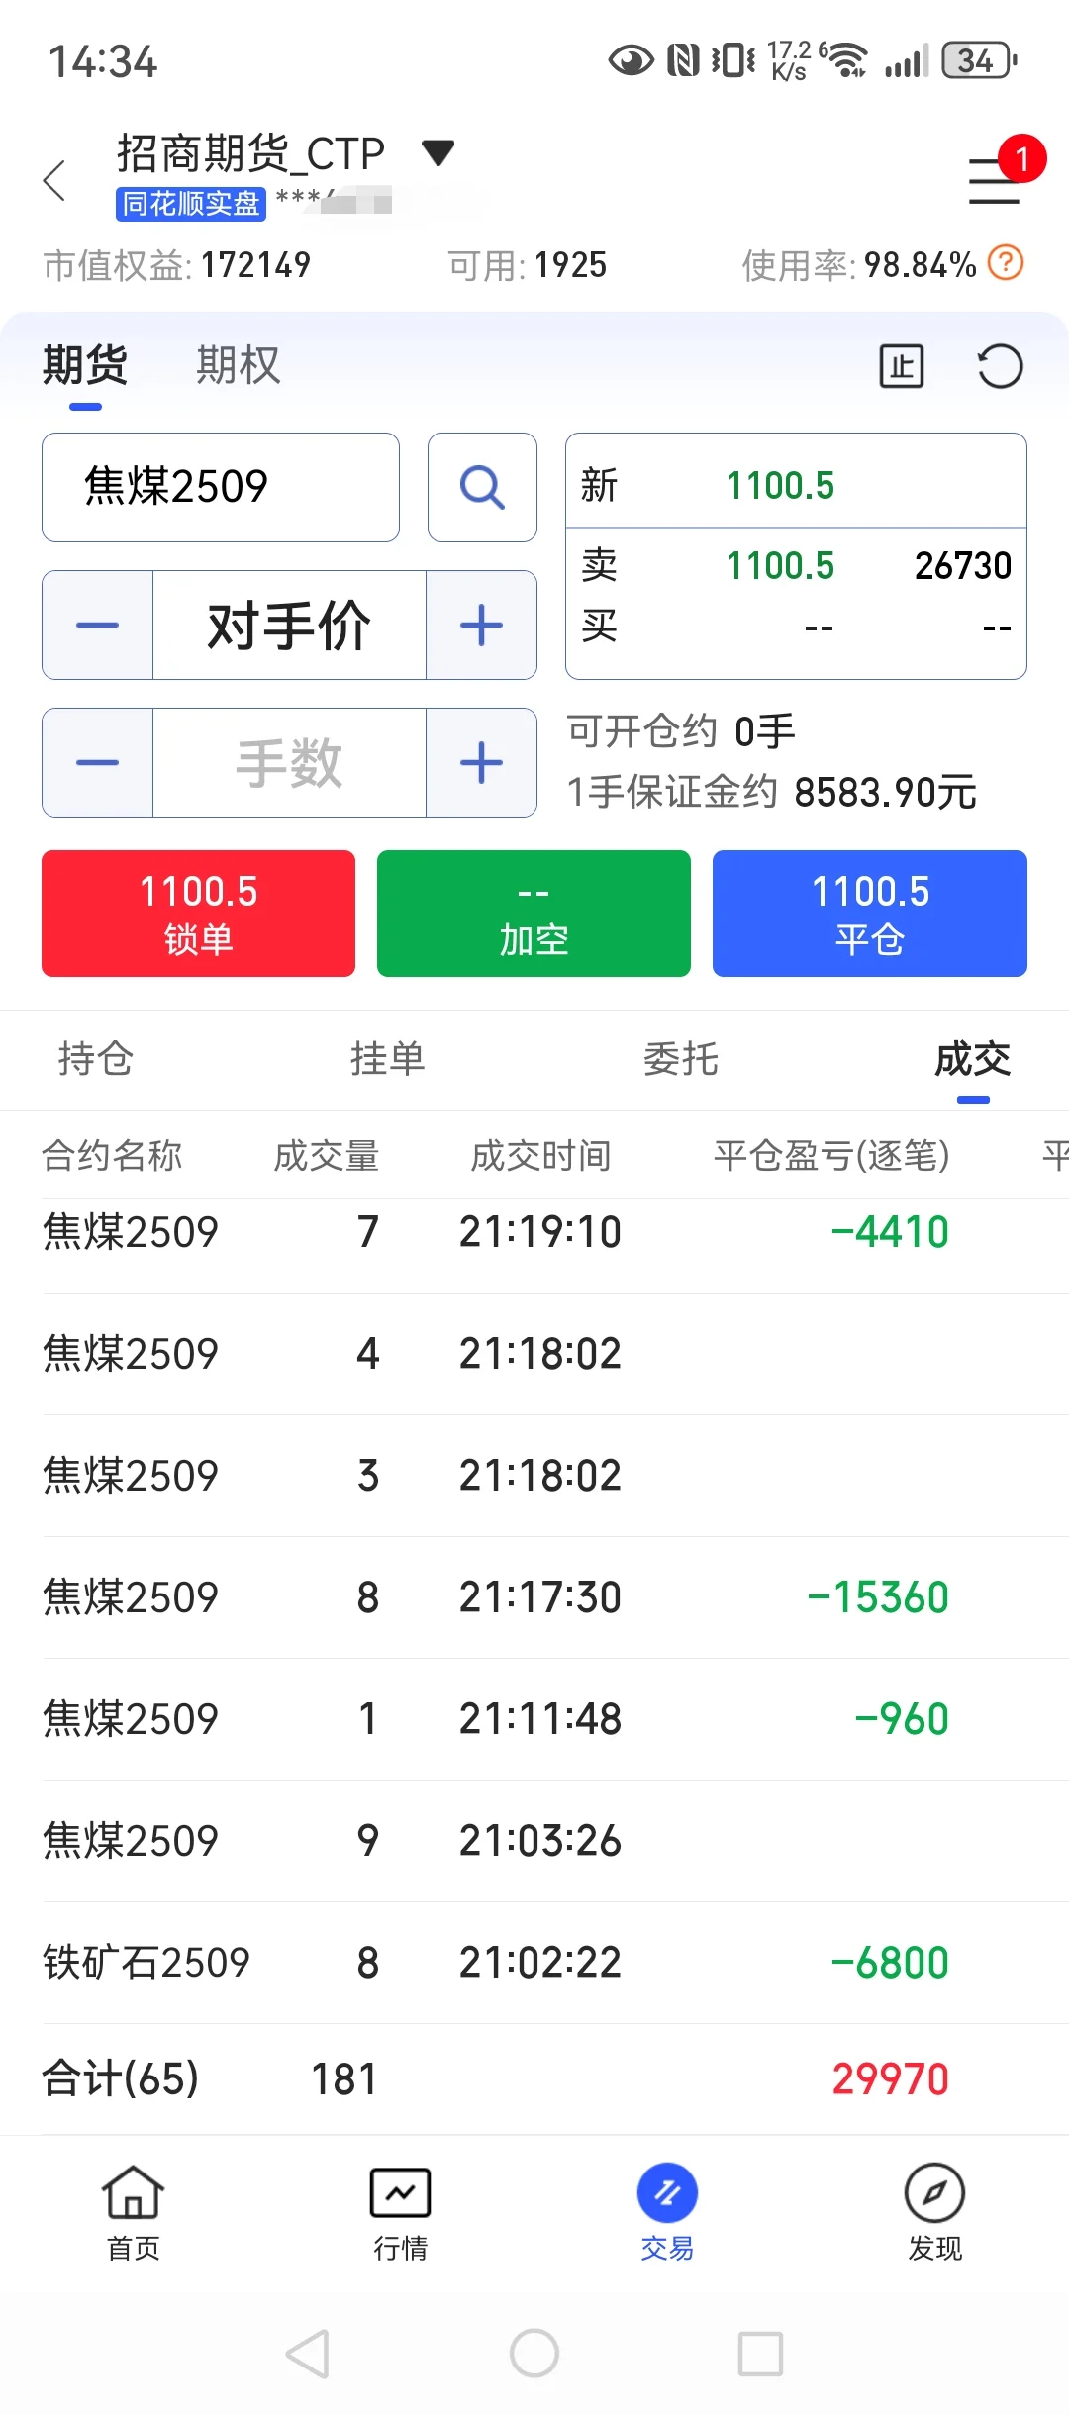Tap the 买 bid price row
Screen dimensions: 1069x2415
click(796, 627)
